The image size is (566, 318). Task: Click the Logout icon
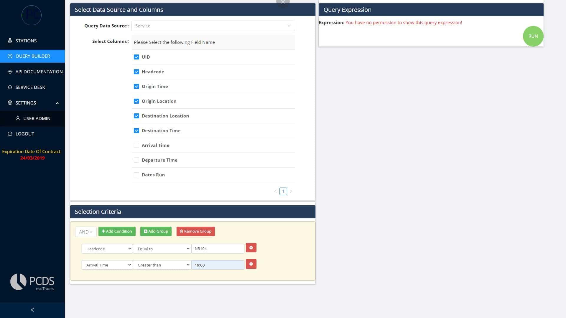pos(10,134)
